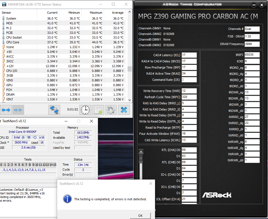Close the ASRock Timing Configurator window
The width and height of the screenshot is (268, 219).
[x=262, y=5]
